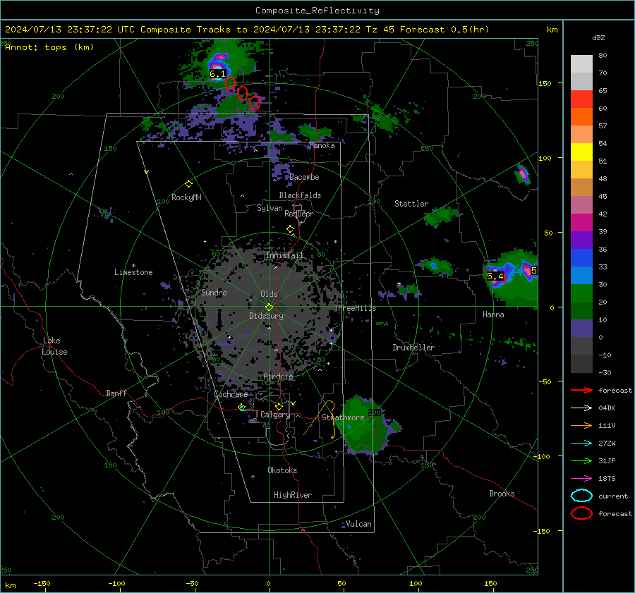Click the Vulcan label

358,524
